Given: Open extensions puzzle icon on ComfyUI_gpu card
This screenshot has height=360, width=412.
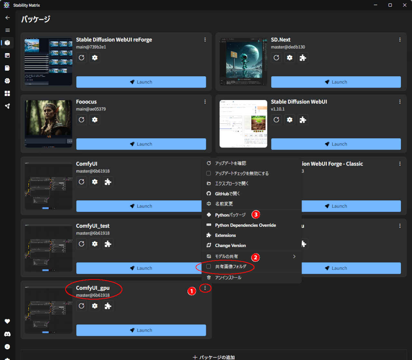Looking at the screenshot, I should pyautogui.click(x=108, y=306).
